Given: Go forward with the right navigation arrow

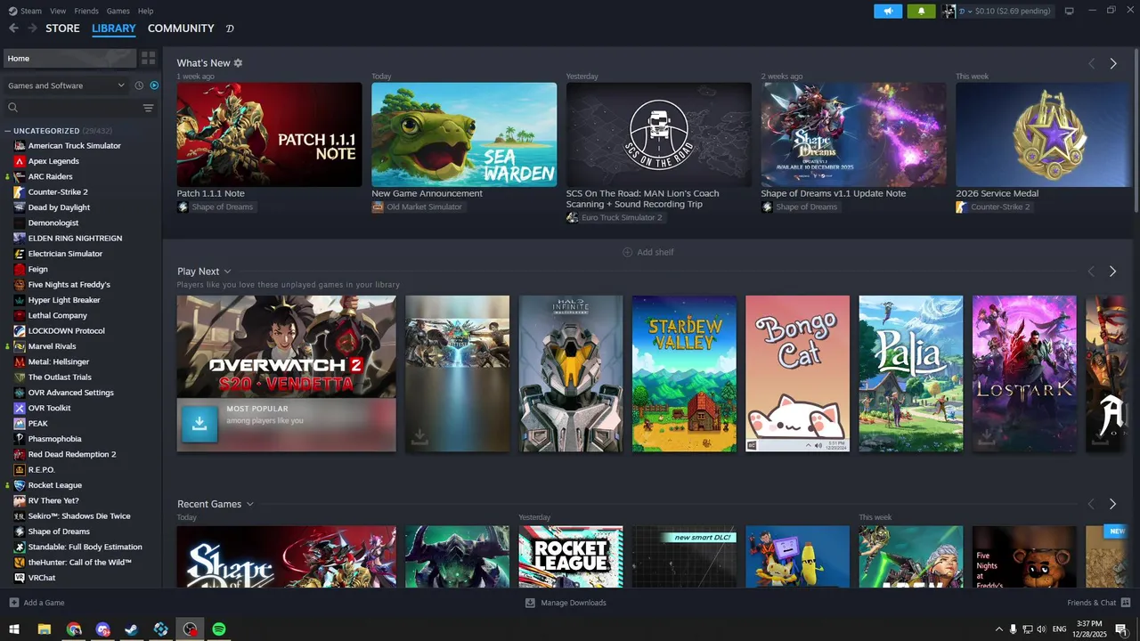Looking at the screenshot, I should click(x=32, y=28).
